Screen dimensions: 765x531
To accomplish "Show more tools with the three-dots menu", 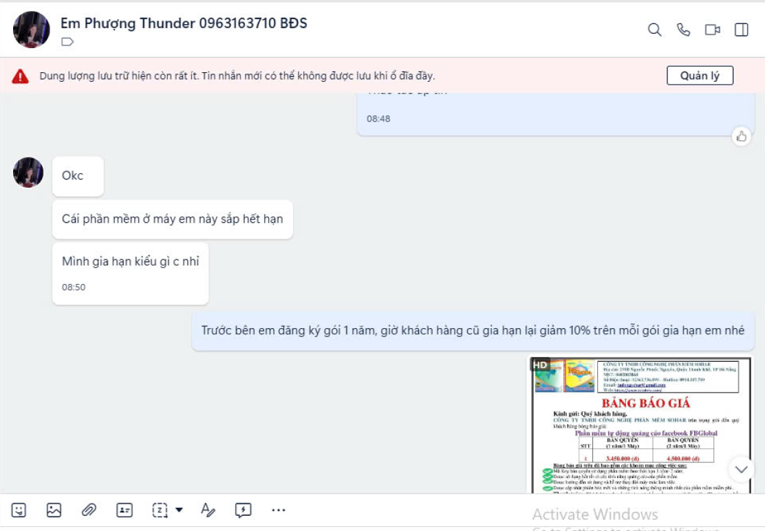I will [x=278, y=510].
